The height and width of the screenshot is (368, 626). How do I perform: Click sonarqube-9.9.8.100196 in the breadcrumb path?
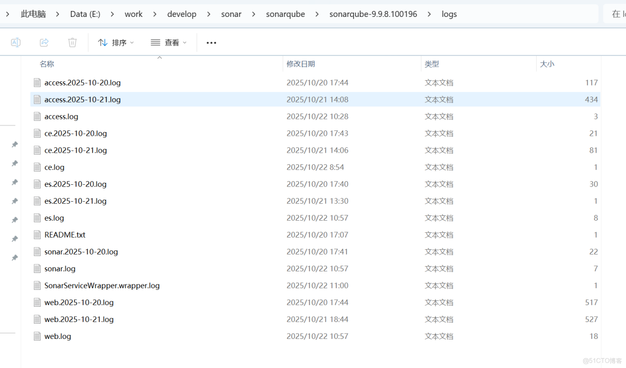point(373,14)
